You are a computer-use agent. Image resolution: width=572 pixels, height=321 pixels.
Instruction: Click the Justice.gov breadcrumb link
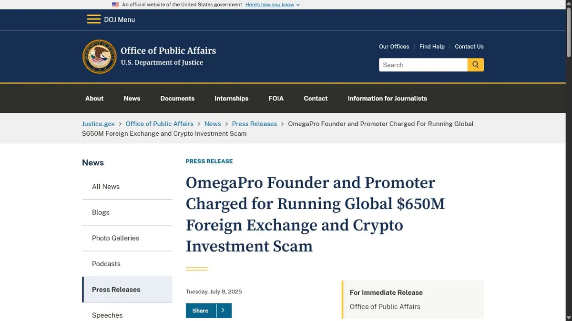98,124
